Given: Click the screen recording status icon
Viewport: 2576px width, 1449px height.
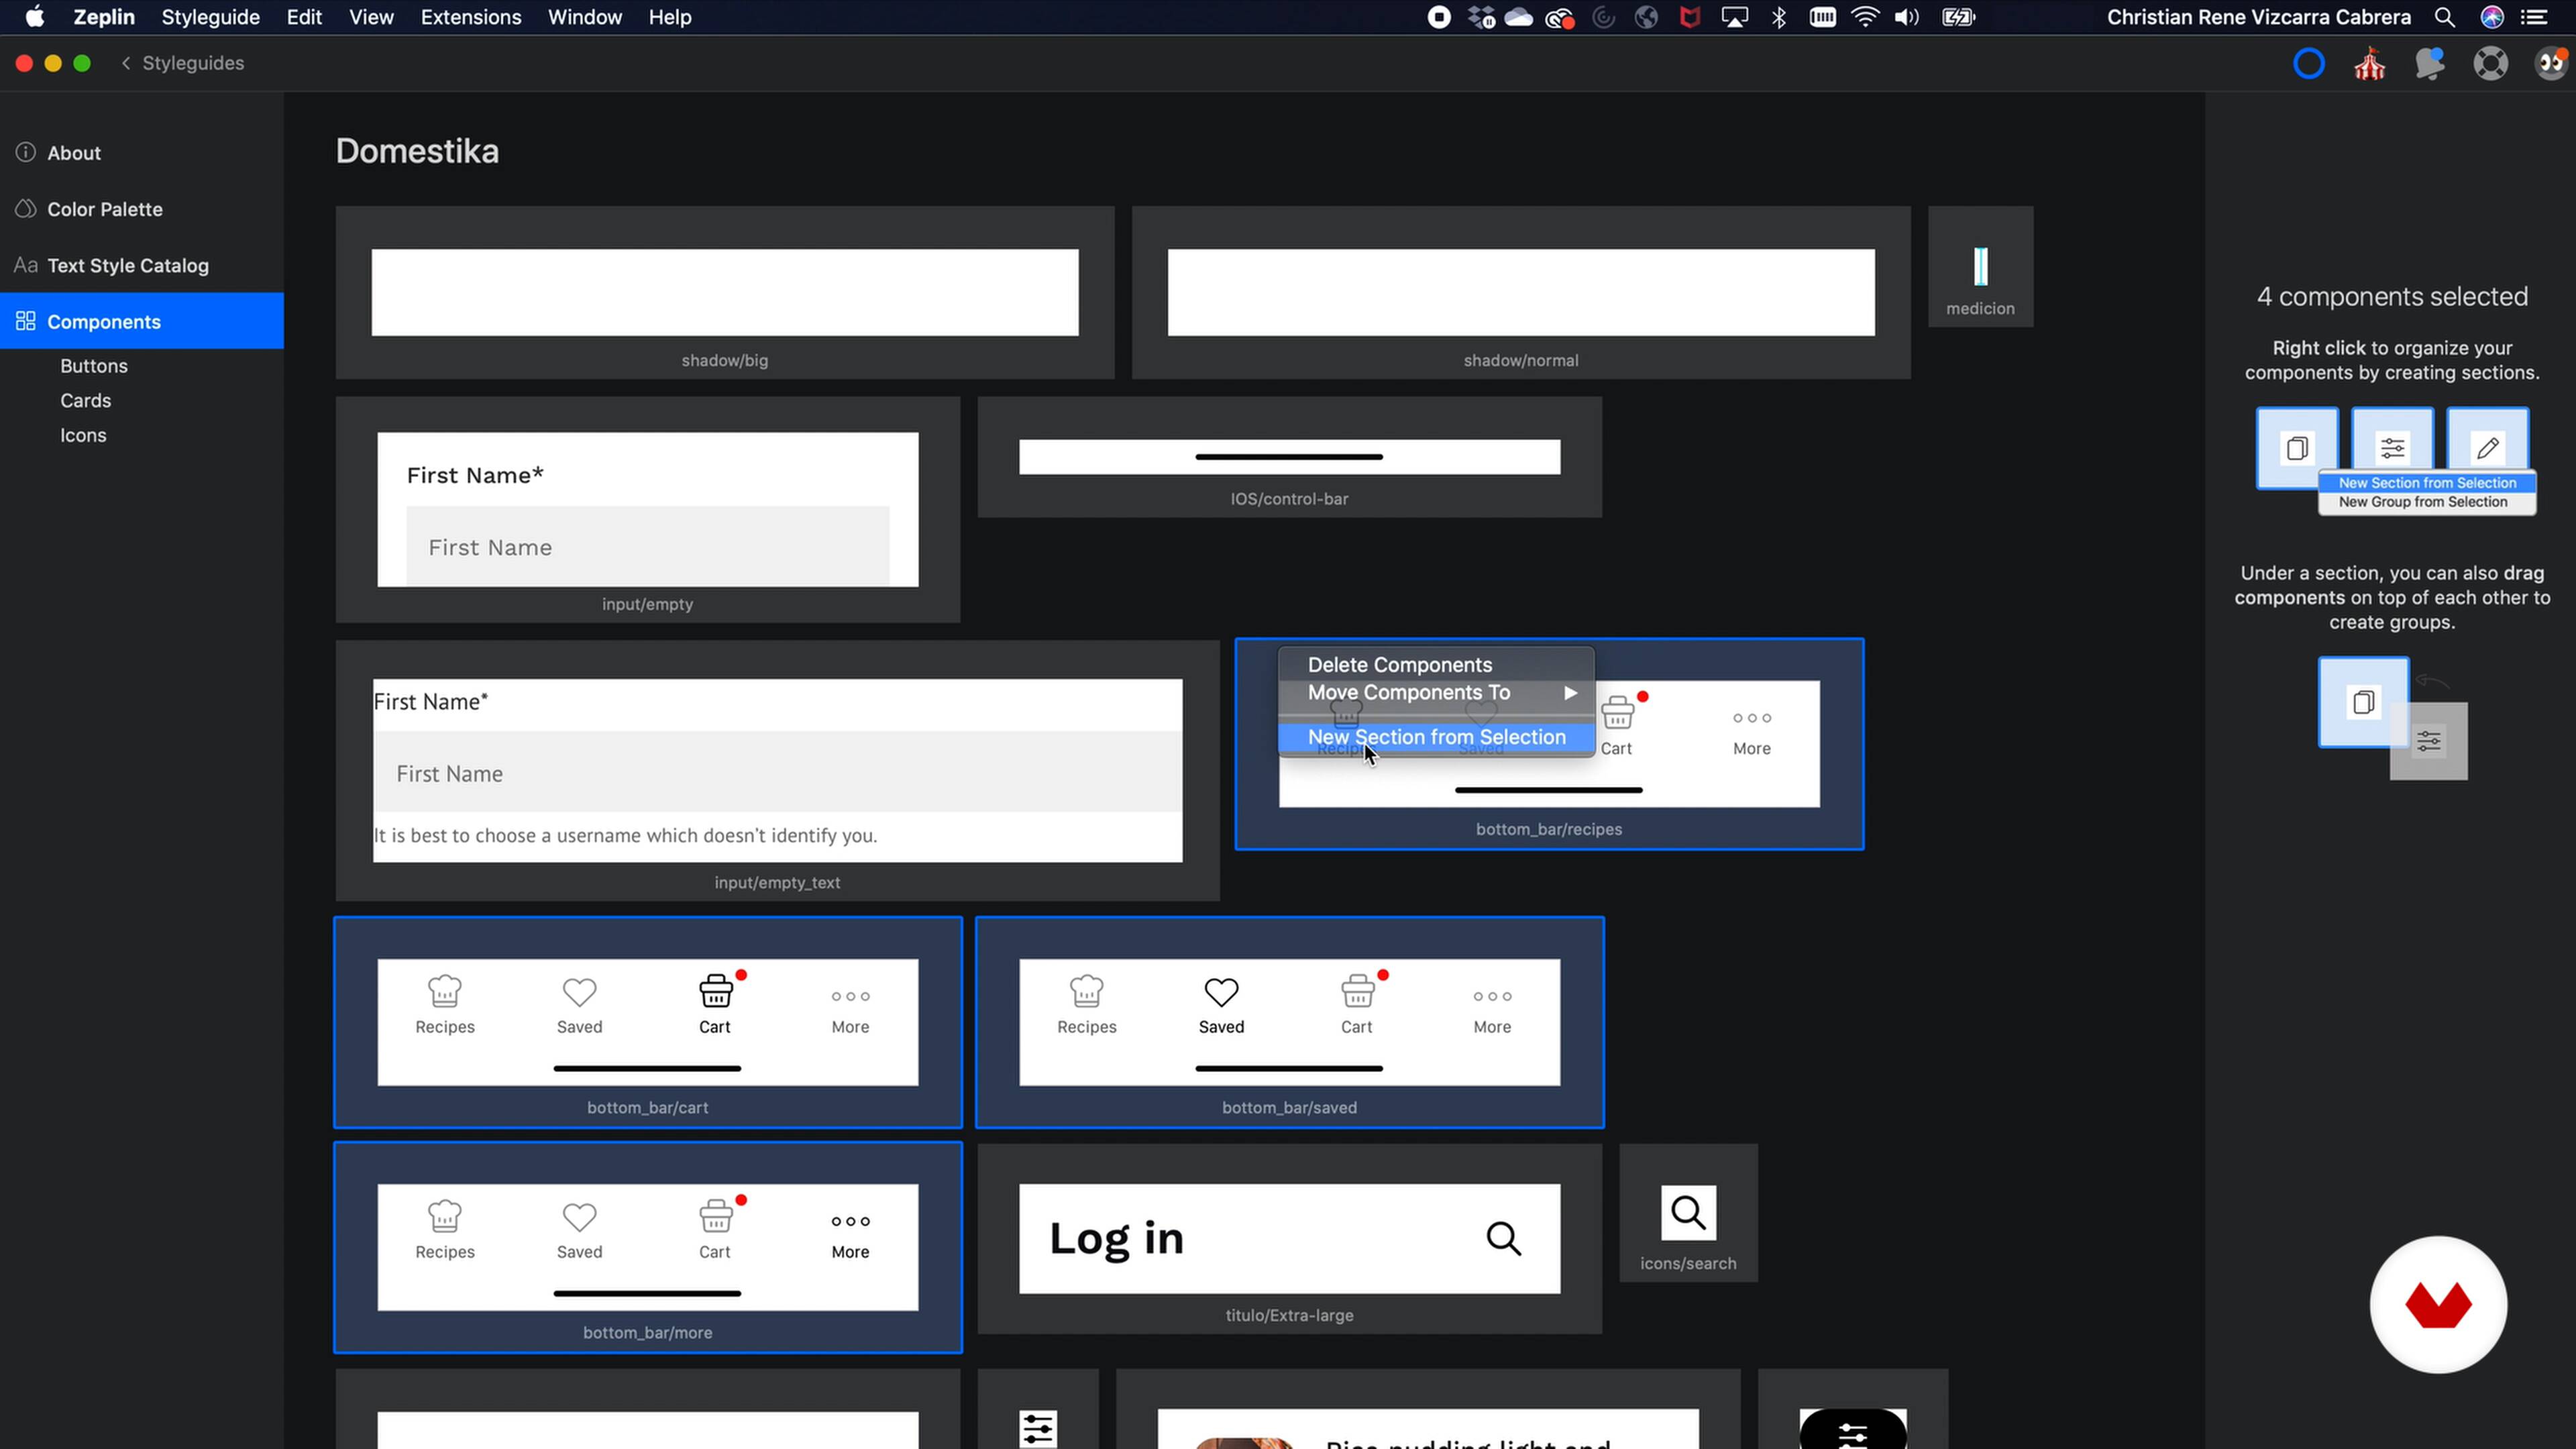Looking at the screenshot, I should [x=1439, y=17].
